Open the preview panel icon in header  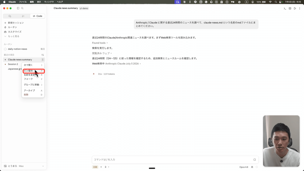(290, 8)
